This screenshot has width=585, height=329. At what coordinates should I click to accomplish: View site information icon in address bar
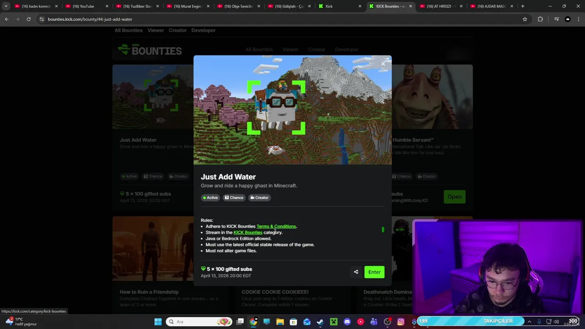click(x=42, y=19)
